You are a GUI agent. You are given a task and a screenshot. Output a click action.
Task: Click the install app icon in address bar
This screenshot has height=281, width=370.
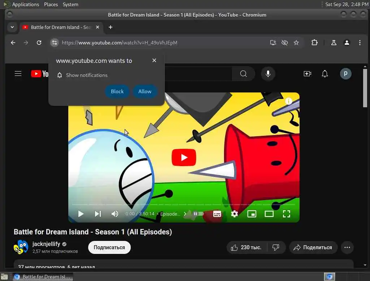tap(273, 43)
